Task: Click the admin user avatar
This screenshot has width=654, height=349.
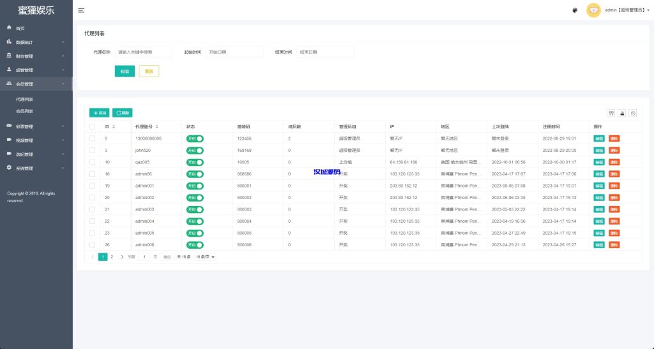Action: [x=593, y=10]
